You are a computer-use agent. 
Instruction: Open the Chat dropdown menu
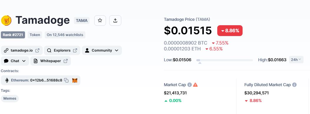[x=15, y=61]
